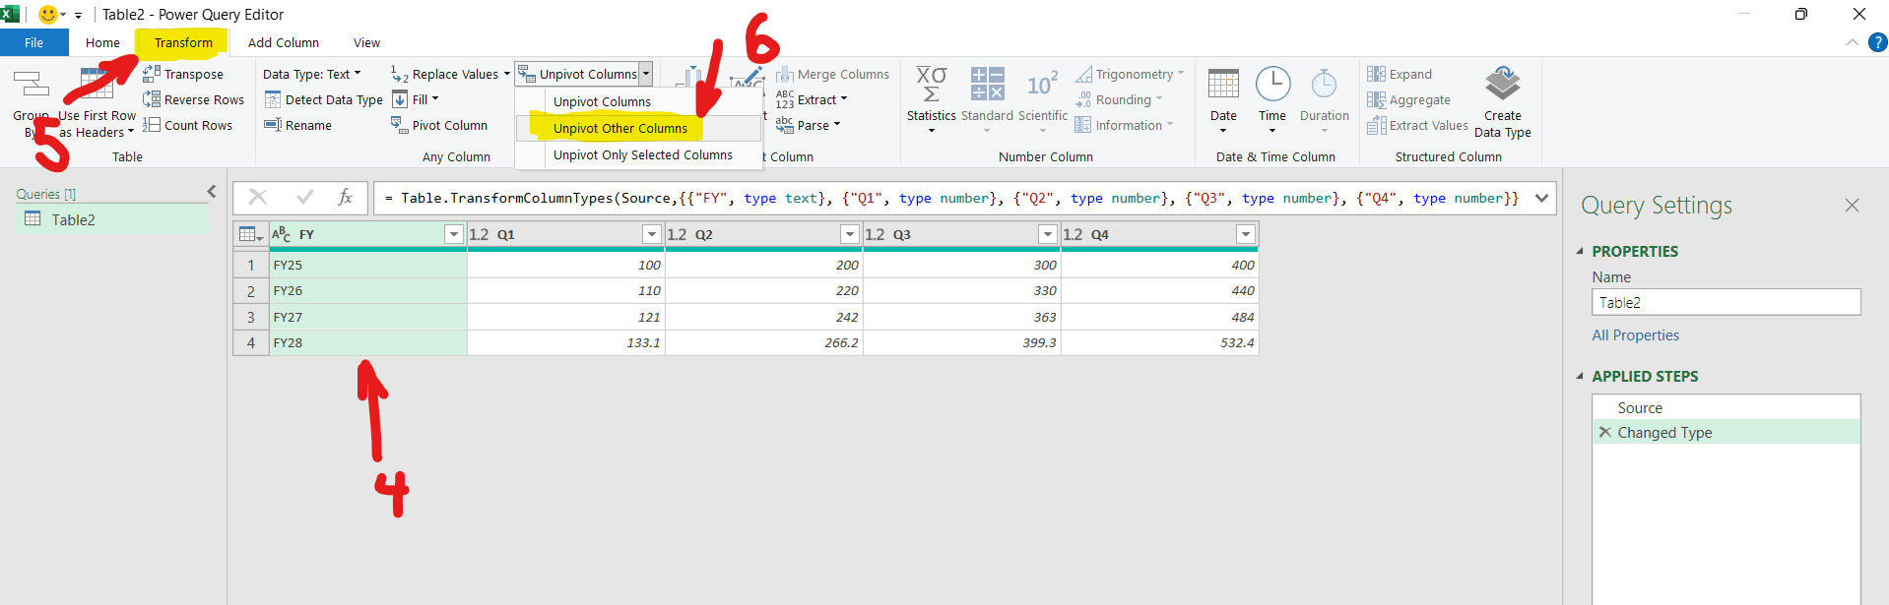Open the Extract dropdown
1889x605 pixels.
click(812, 99)
